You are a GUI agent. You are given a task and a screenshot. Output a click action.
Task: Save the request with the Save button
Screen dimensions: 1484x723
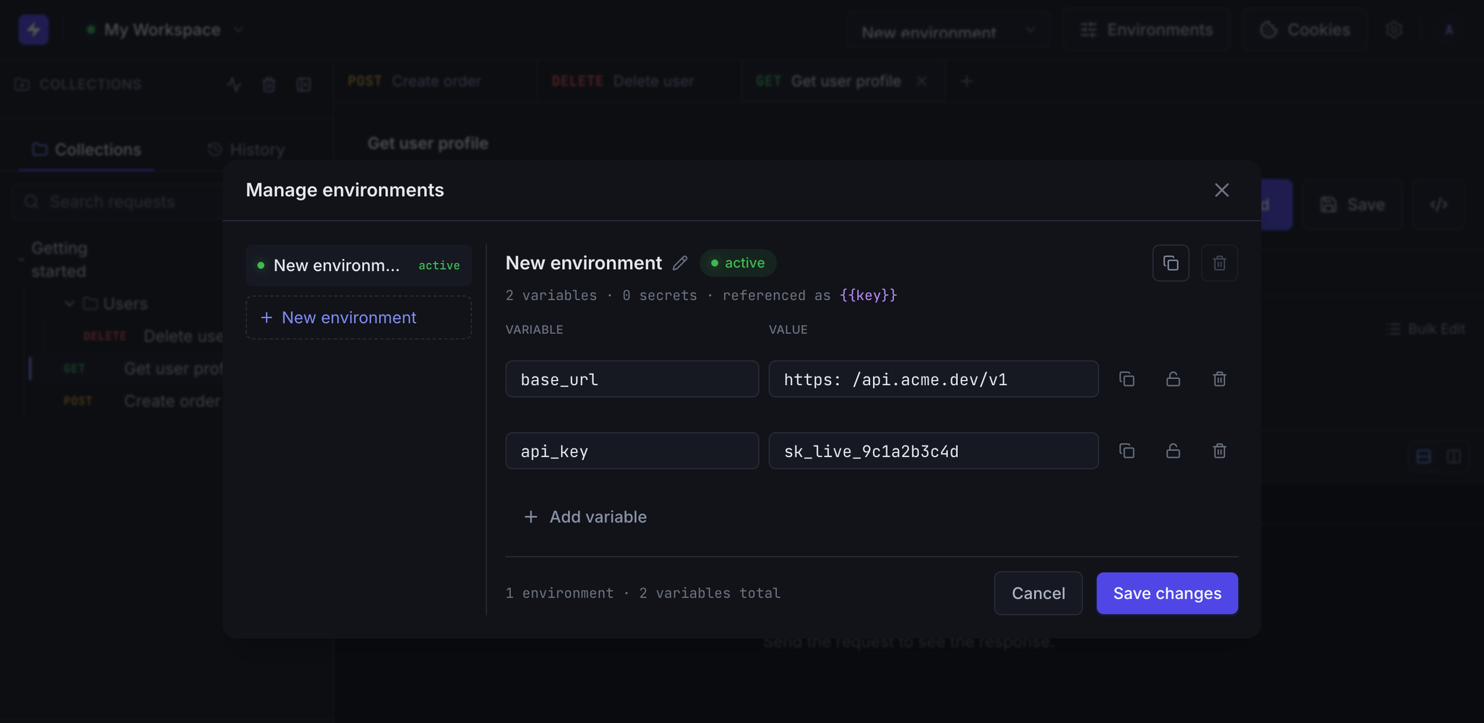click(x=1352, y=204)
